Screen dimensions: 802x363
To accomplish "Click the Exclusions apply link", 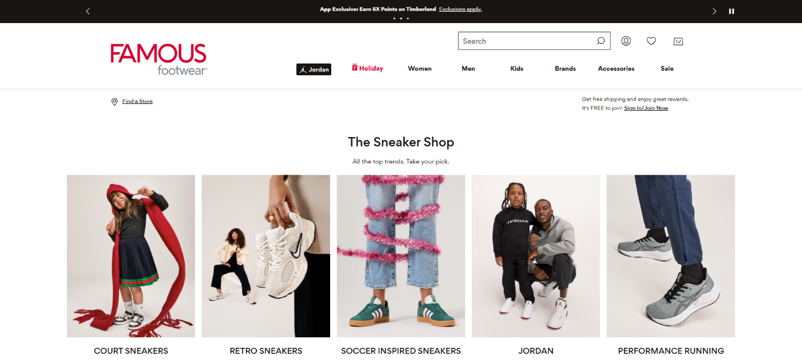I will 461,9.
